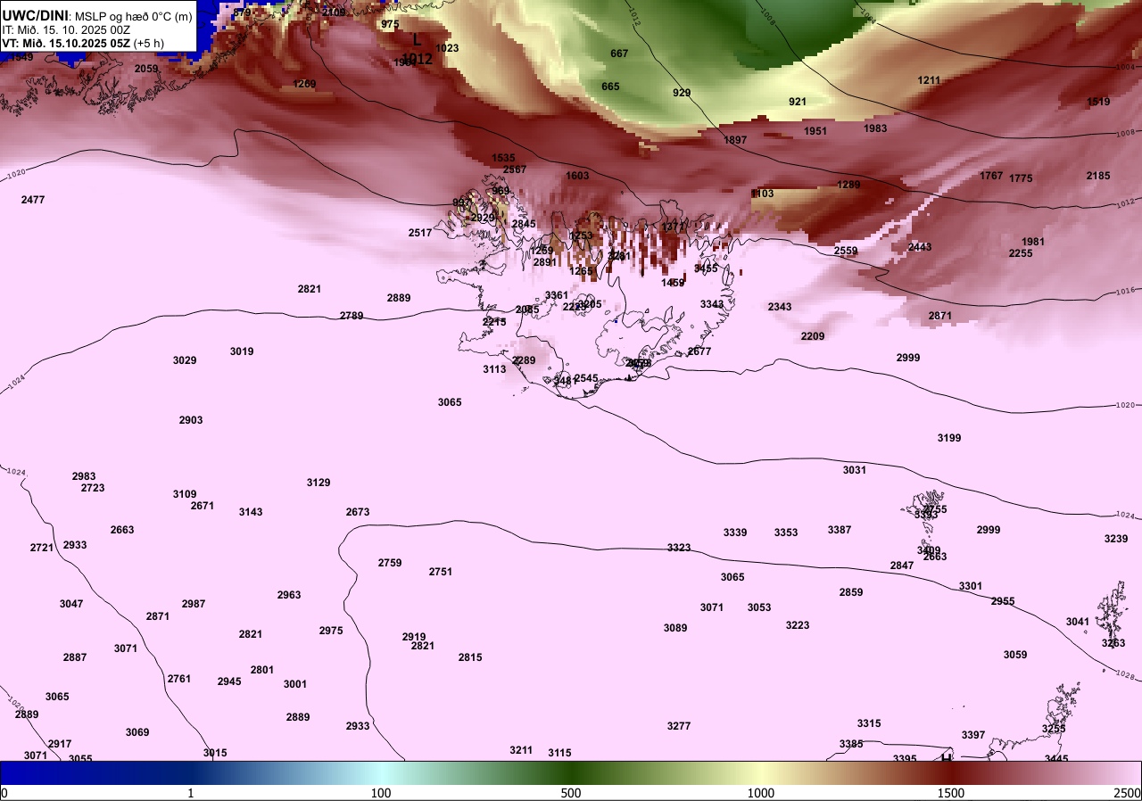Click the value 2987
This screenshot has width=1142, height=801.
pos(194,604)
